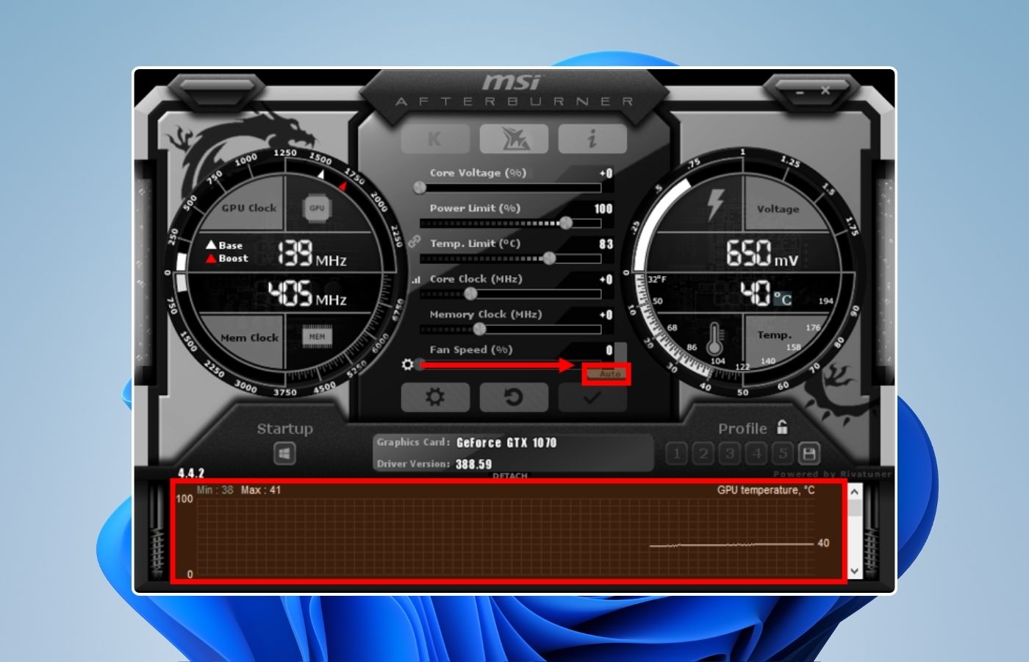The width and height of the screenshot is (1029, 662).
Task: Apply settings with the checkmark button
Action: pos(592,397)
